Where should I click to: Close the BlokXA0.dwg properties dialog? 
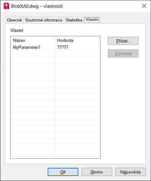point(144,6)
